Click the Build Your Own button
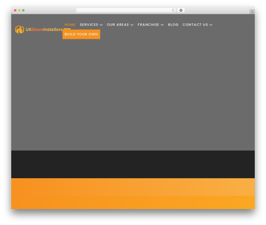This screenshot has height=225, width=266. pos(81,34)
